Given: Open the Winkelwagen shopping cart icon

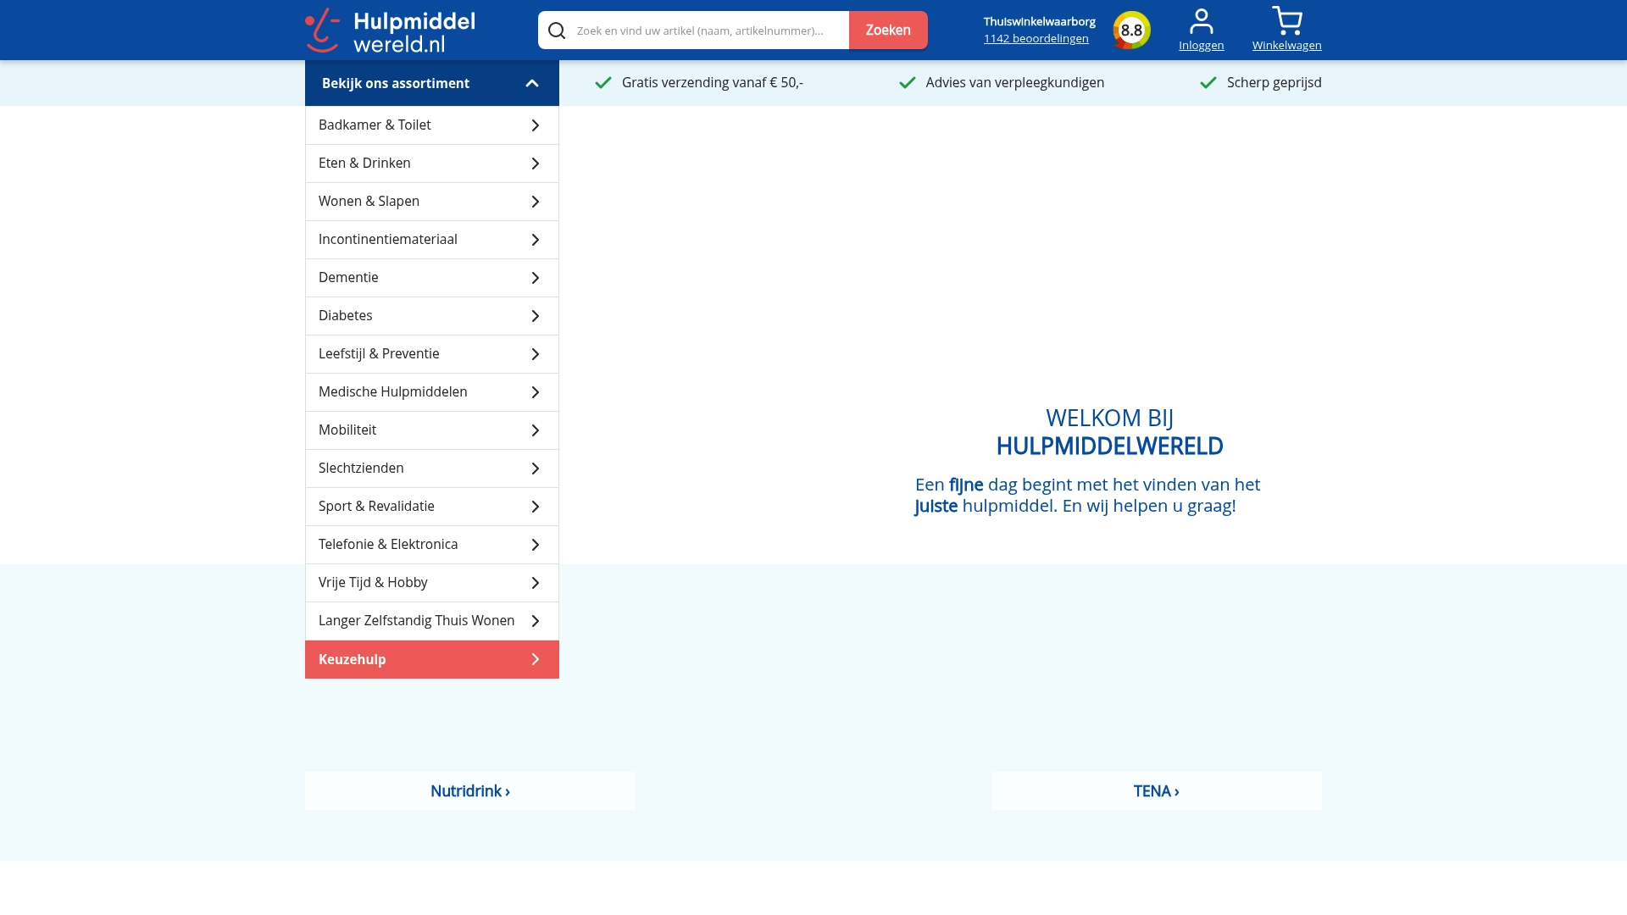Looking at the screenshot, I should tap(1286, 19).
